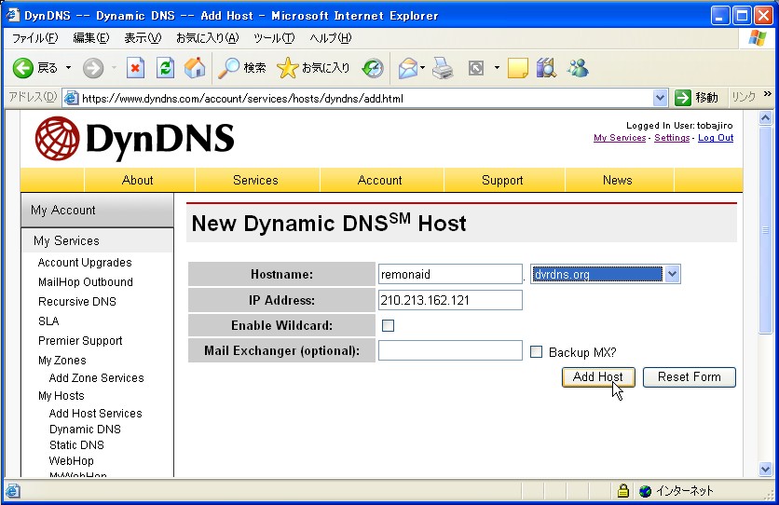
Task: Click the yellow note toolbar icon
Action: 518,68
